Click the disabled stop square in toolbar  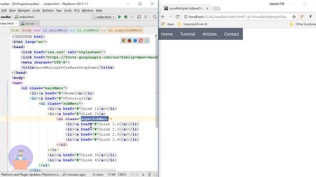pos(146,17)
